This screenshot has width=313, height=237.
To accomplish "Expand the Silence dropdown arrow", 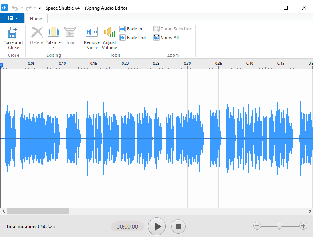I will pos(53,48).
